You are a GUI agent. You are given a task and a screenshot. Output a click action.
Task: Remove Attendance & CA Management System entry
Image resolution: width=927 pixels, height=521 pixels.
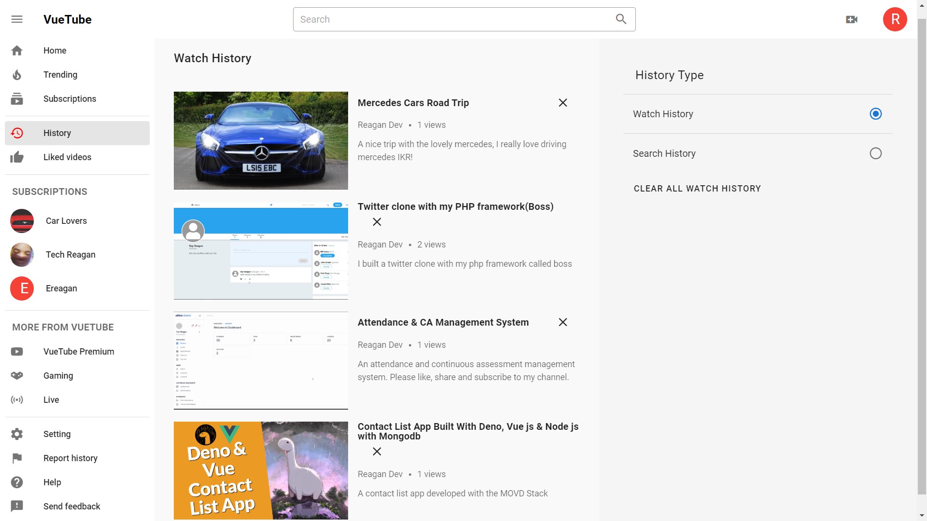click(562, 322)
